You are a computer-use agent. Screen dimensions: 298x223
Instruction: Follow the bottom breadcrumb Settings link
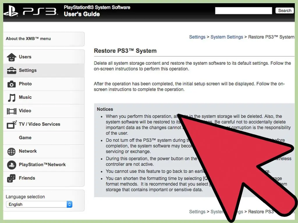coord(197,212)
